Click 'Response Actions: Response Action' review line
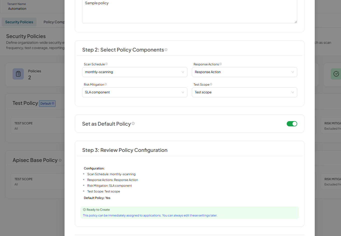Image resolution: width=341 pixels, height=236 pixels. point(113,180)
